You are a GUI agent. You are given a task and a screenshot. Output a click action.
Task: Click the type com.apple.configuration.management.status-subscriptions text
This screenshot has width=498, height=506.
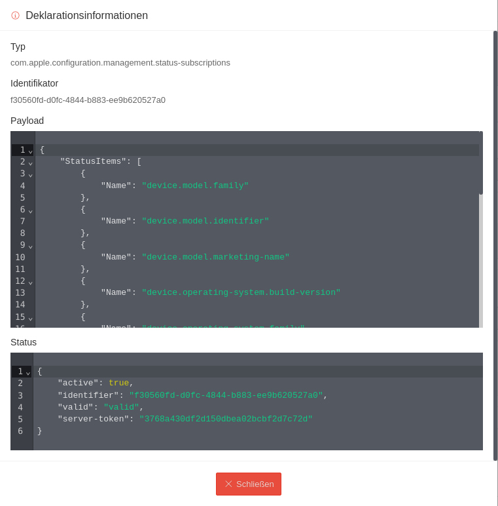point(120,63)
